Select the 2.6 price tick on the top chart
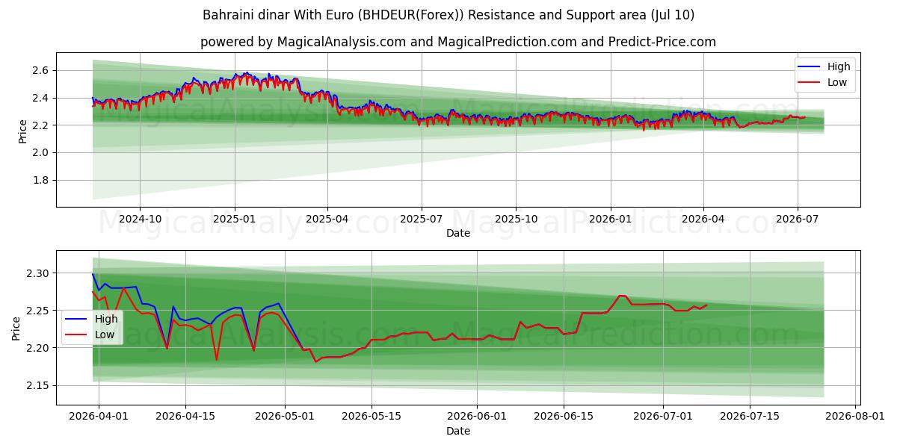Screen dimensions: 897x448 pyautogui.click(x=42, y=70)
